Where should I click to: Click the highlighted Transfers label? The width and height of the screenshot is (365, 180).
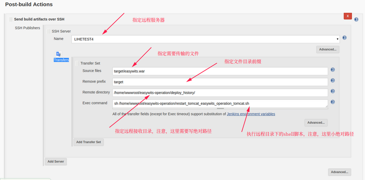(x=62, y=60)
